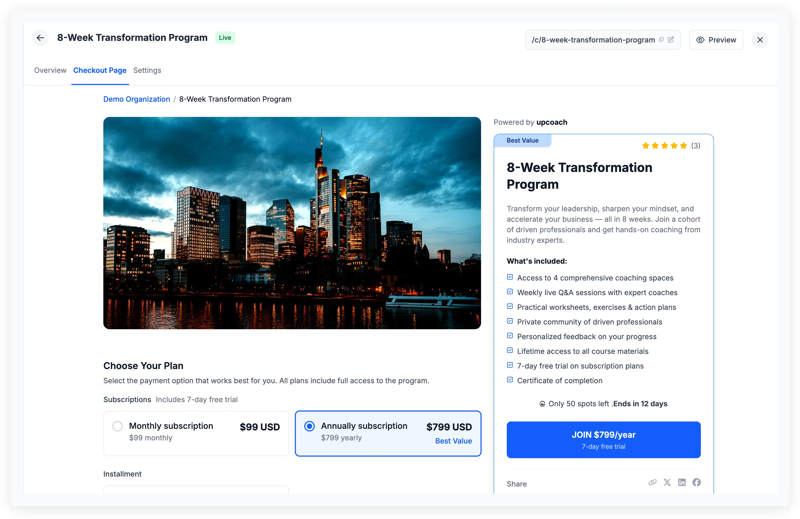The width and height of the screenshot is (800, 519).
Task: Open the Demo Organization breadcrumb
Action: (136, 99)
